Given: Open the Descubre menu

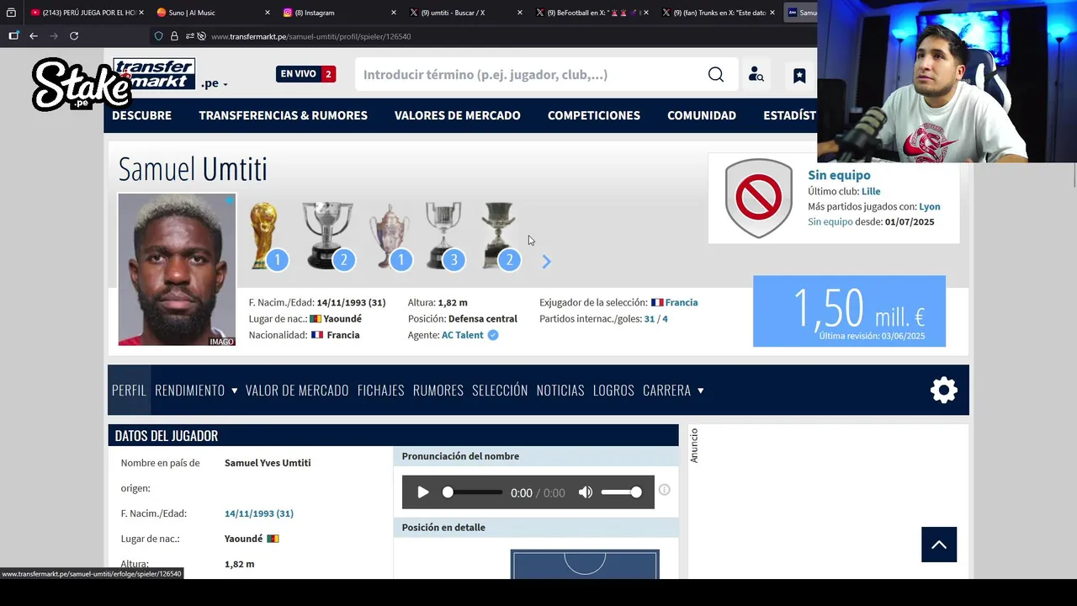Looking at the screenshot, I should click(x=141, y=115).
